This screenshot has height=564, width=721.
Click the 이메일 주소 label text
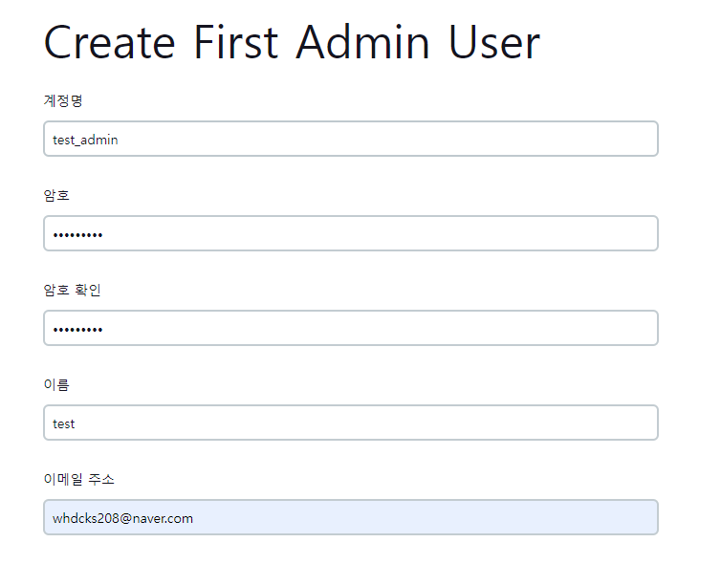[78, 480]
